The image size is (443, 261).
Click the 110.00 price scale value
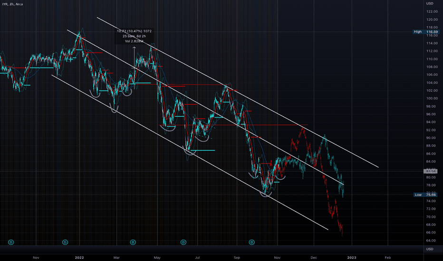(x=432, y=59)
